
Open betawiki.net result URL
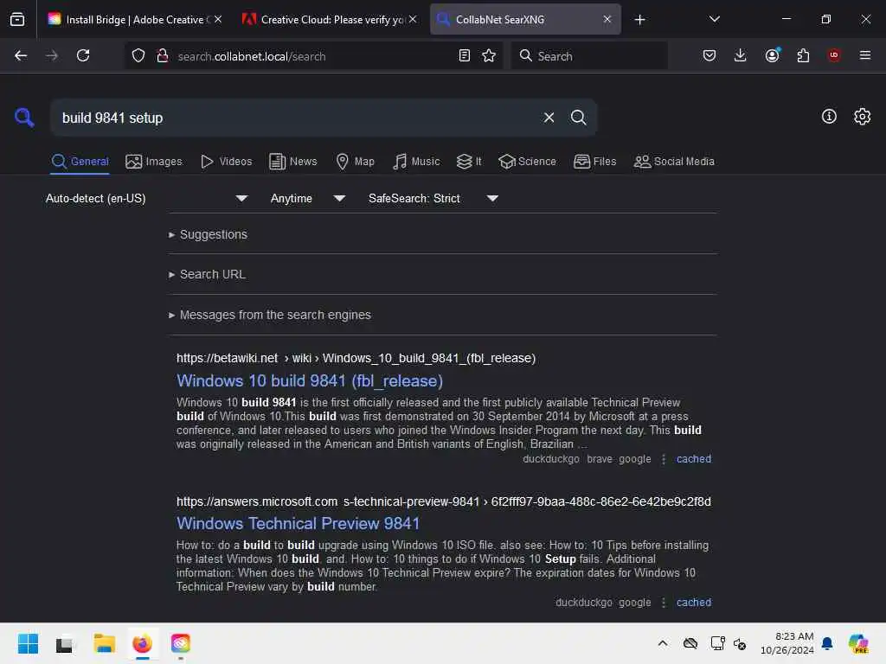click(356, 358)
